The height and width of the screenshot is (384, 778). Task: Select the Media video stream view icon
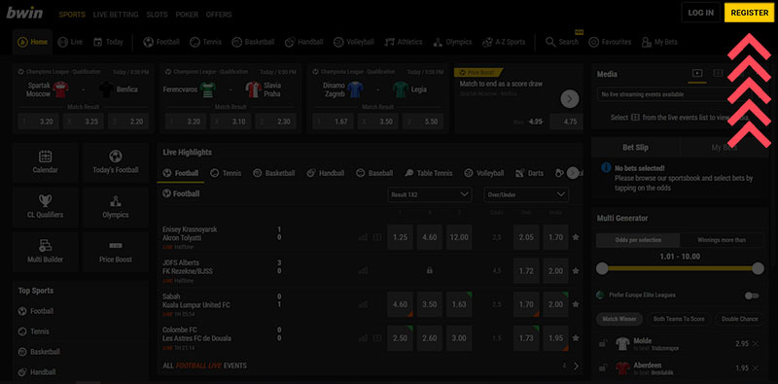[x=697, y=74]
